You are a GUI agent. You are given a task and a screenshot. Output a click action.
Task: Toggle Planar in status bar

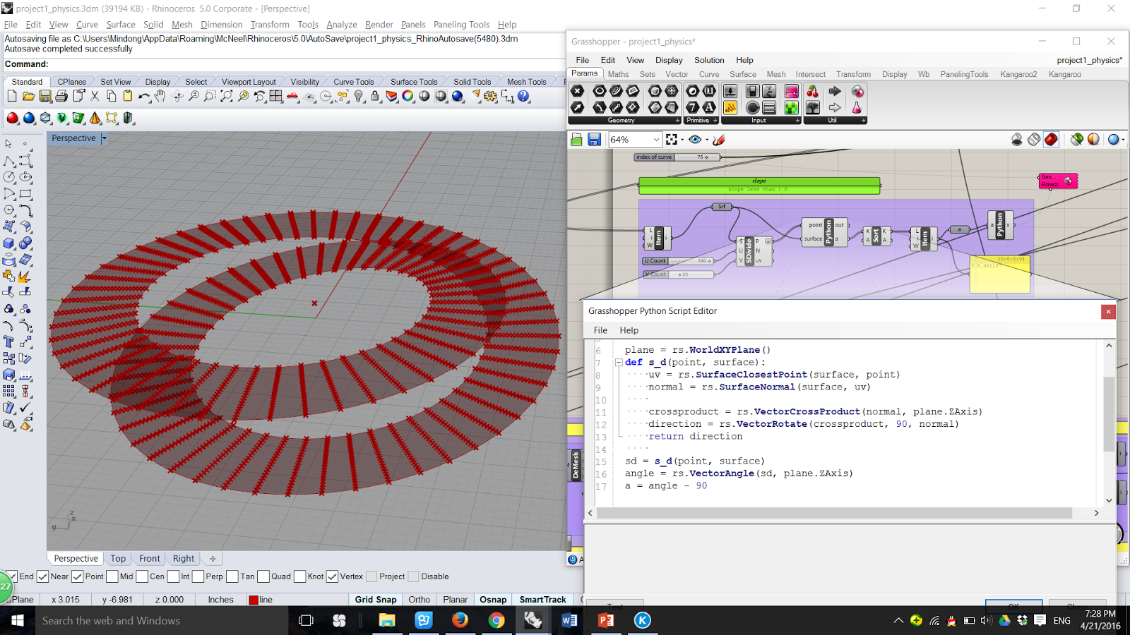(x=455, y=600)
